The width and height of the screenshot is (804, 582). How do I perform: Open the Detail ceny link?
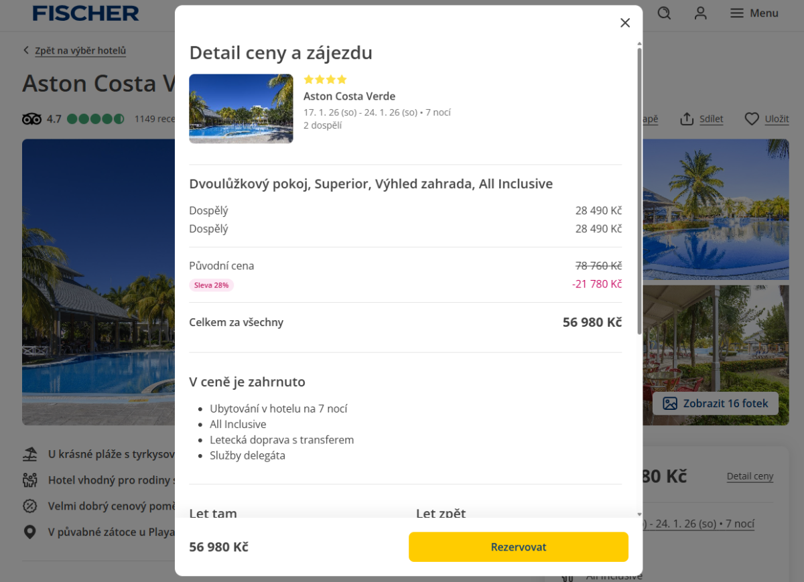coord(750,476)
